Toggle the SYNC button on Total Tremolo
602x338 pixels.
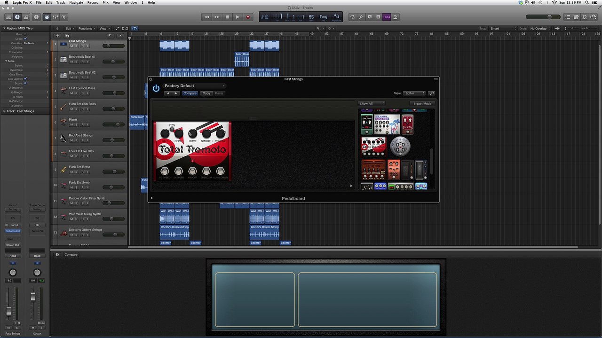(172, 129)
